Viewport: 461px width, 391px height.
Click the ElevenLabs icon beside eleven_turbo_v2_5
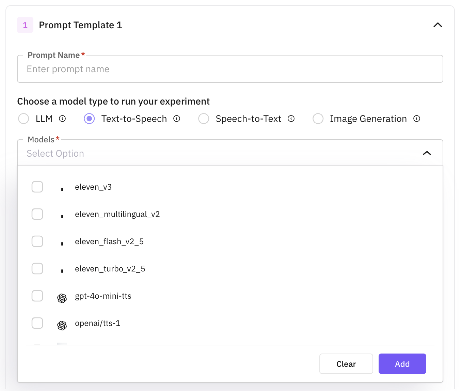(x=62, y=271)
